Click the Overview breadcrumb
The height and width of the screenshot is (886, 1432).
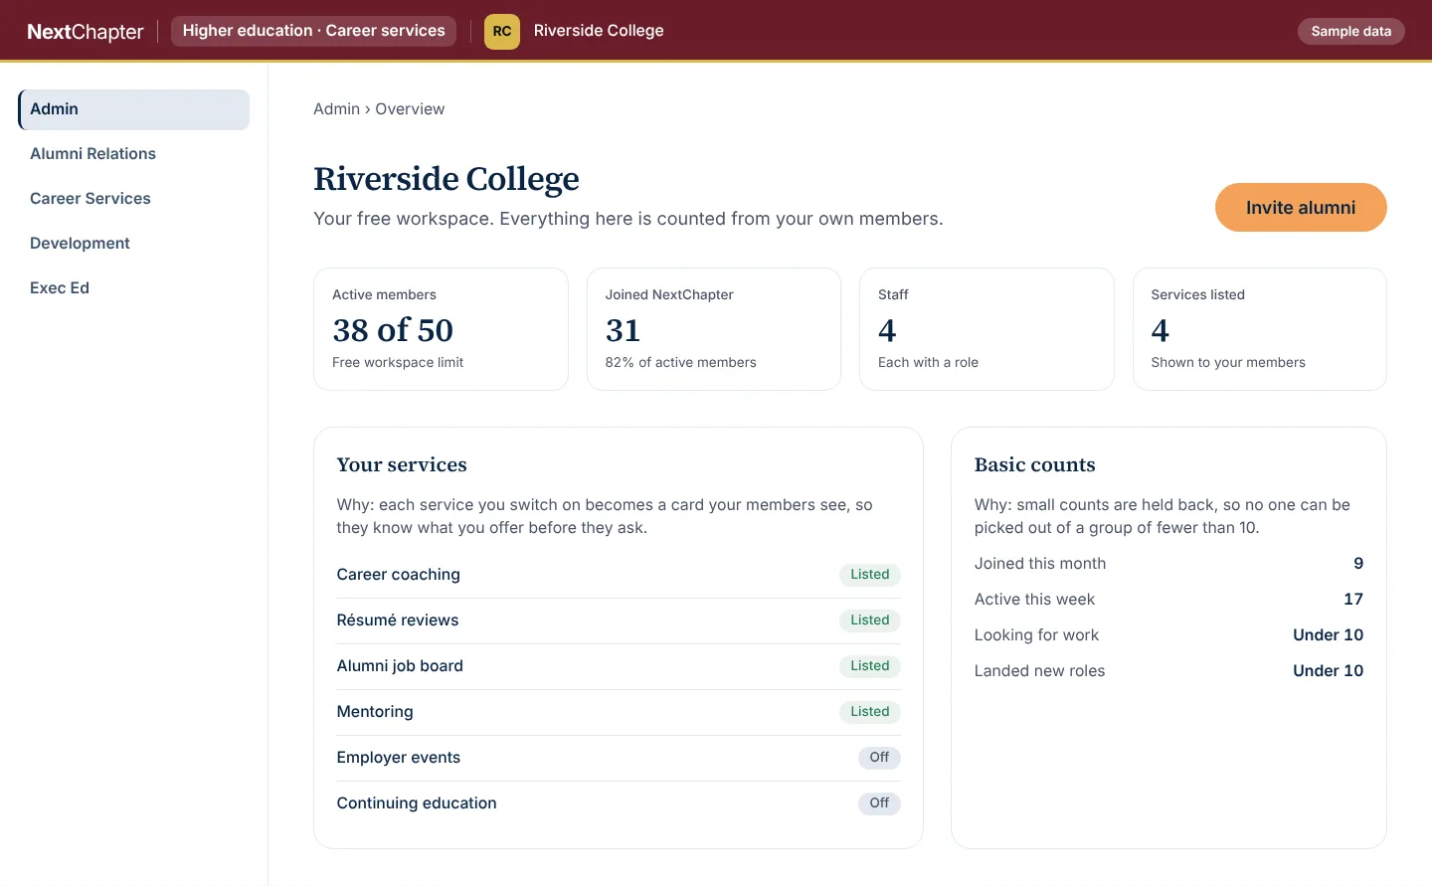pyautogui.click(x=410, y=109)
